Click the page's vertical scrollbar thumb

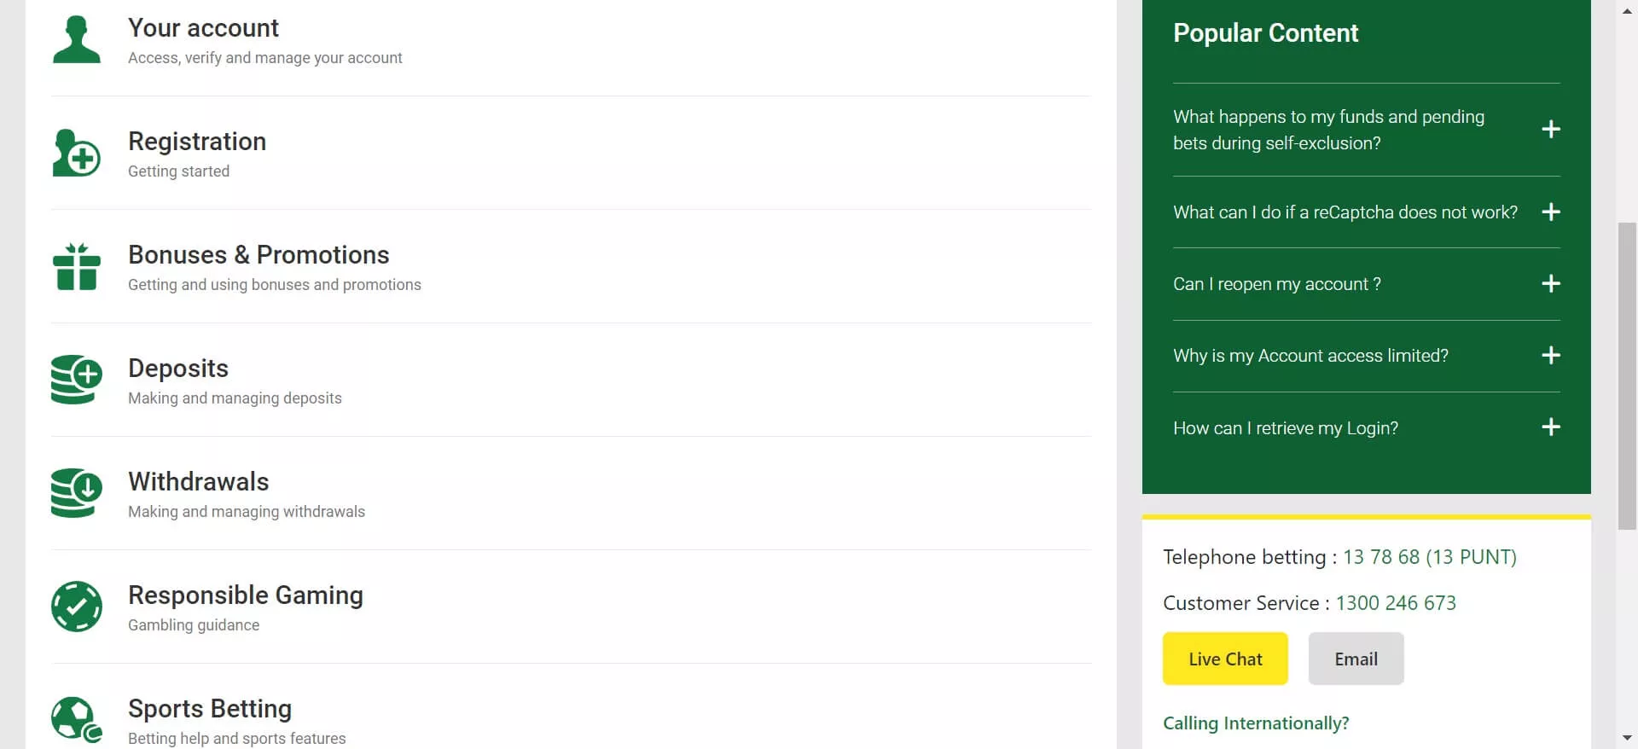(1627, 375)
